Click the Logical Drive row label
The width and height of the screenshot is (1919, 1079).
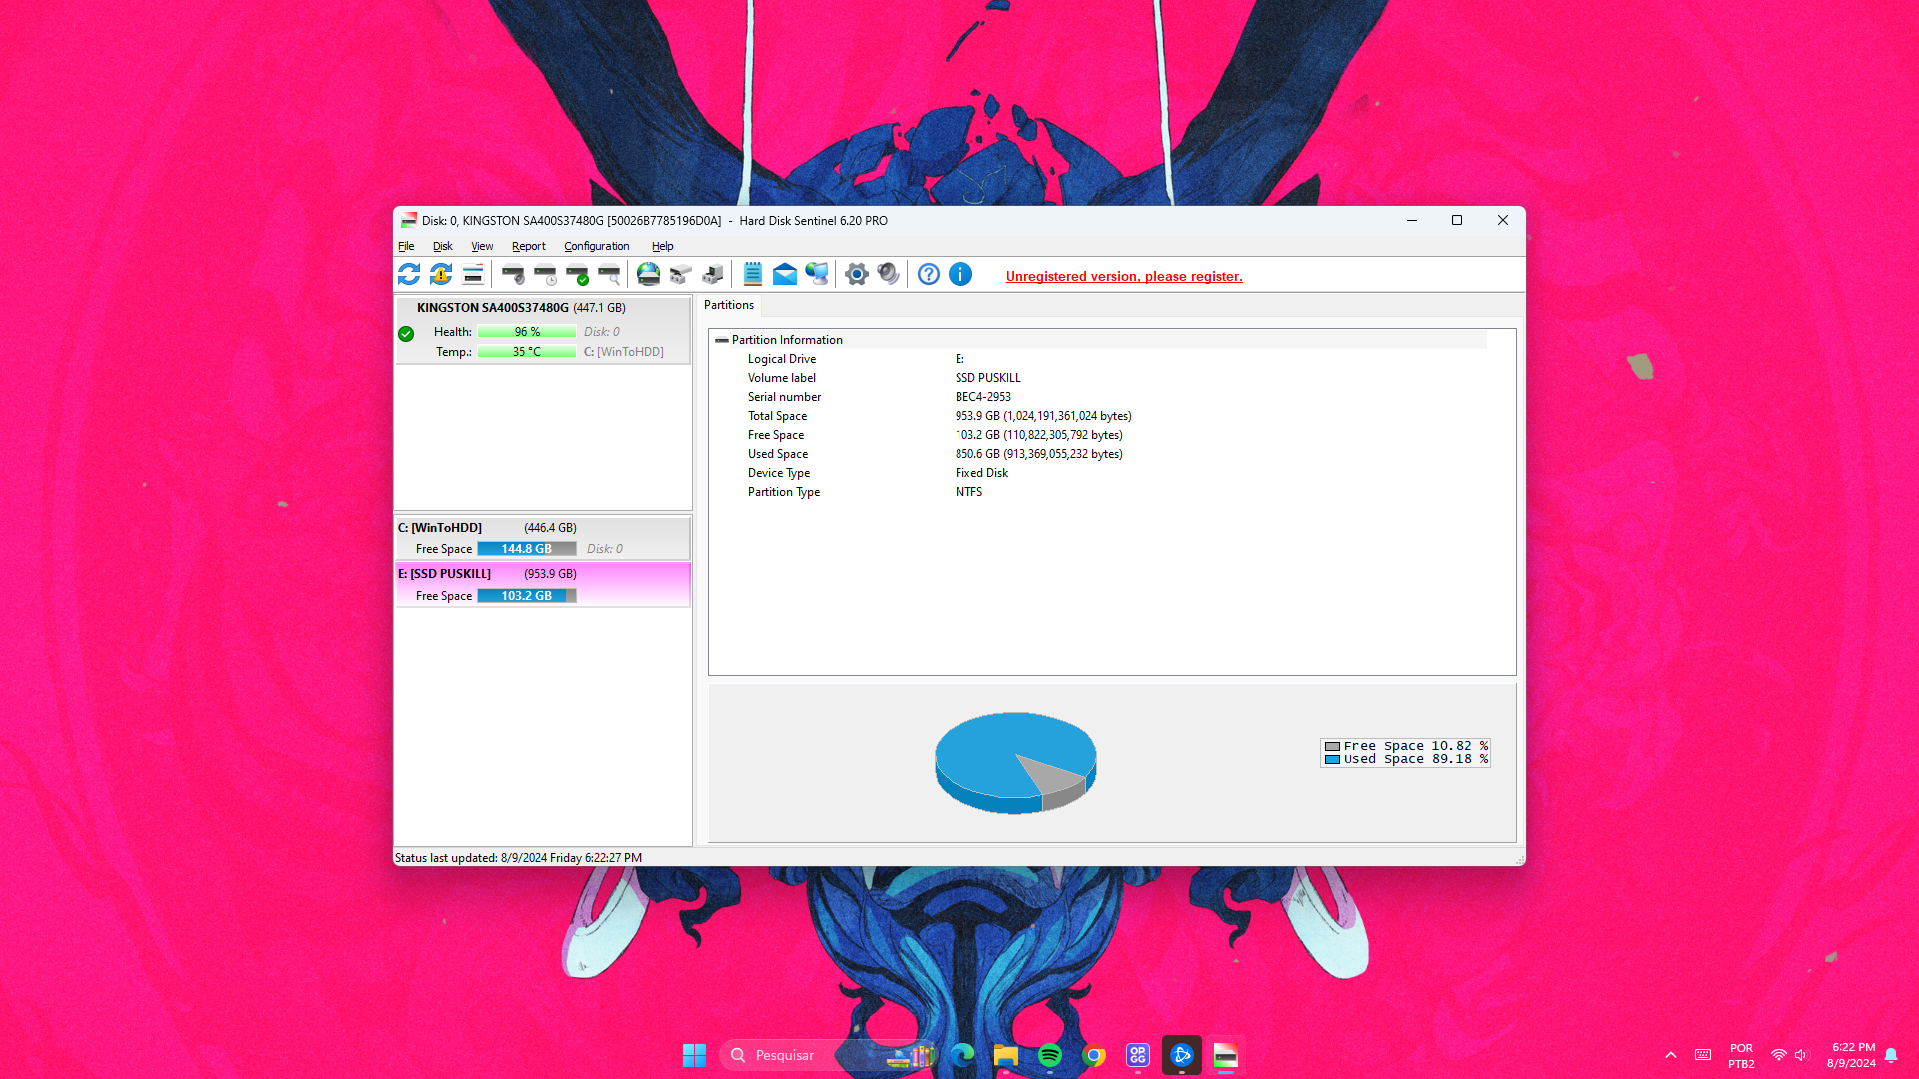click(x=782, y=359)
